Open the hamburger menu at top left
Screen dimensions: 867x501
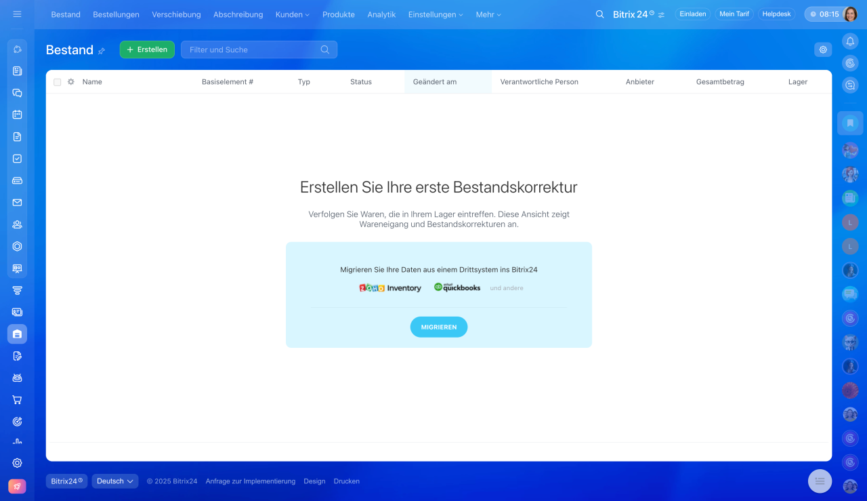17,14
